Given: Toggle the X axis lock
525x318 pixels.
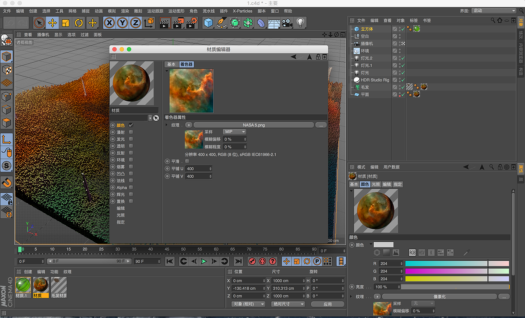Looking at the screenshot, I should coord(109,23).
